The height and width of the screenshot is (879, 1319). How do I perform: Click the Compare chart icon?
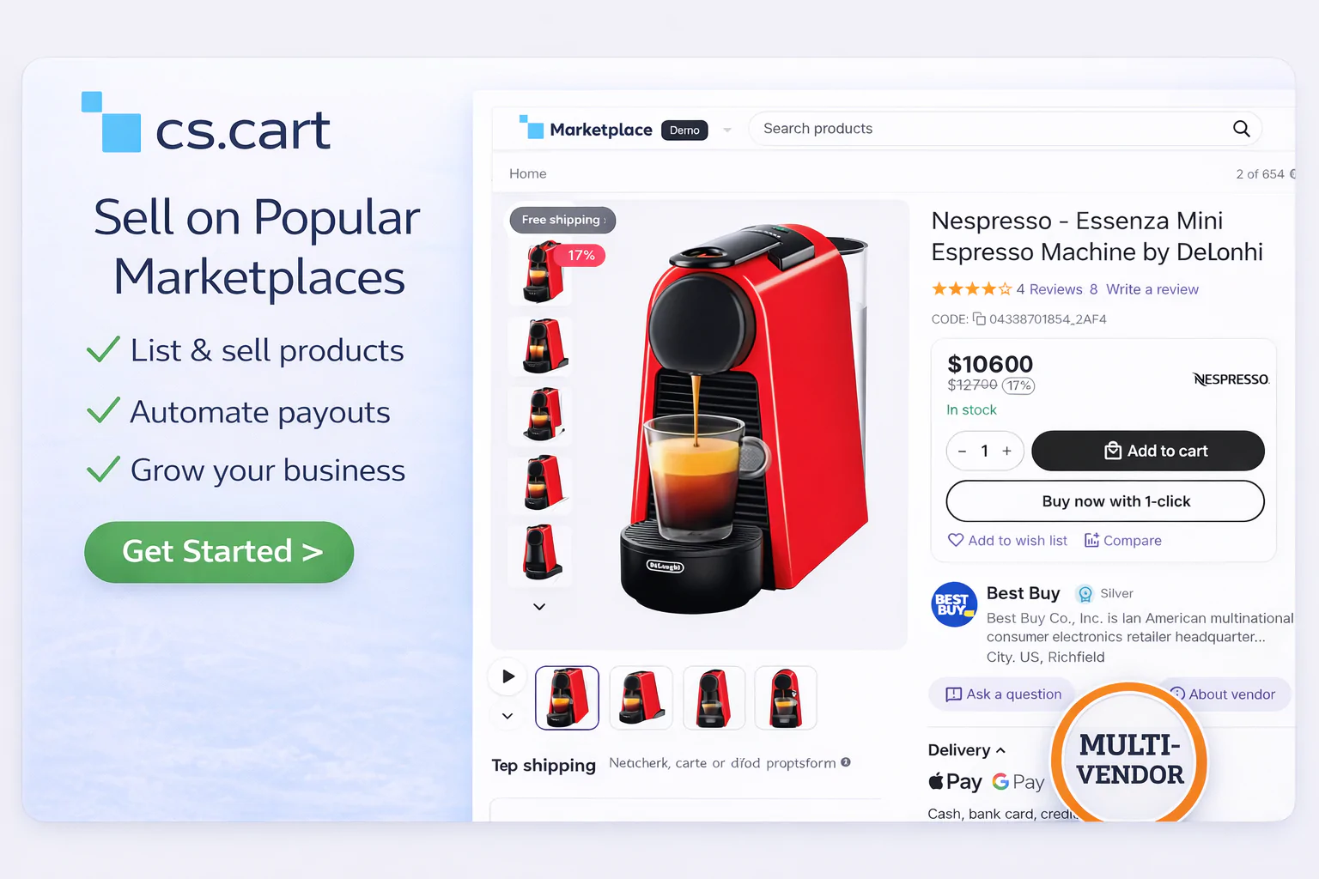[1091, 540]
